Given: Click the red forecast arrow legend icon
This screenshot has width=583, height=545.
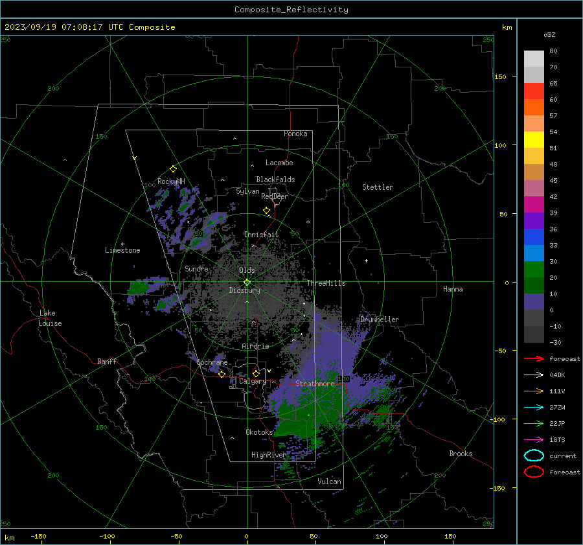Looking at the screenshot, I should click(x=534, y=358).
